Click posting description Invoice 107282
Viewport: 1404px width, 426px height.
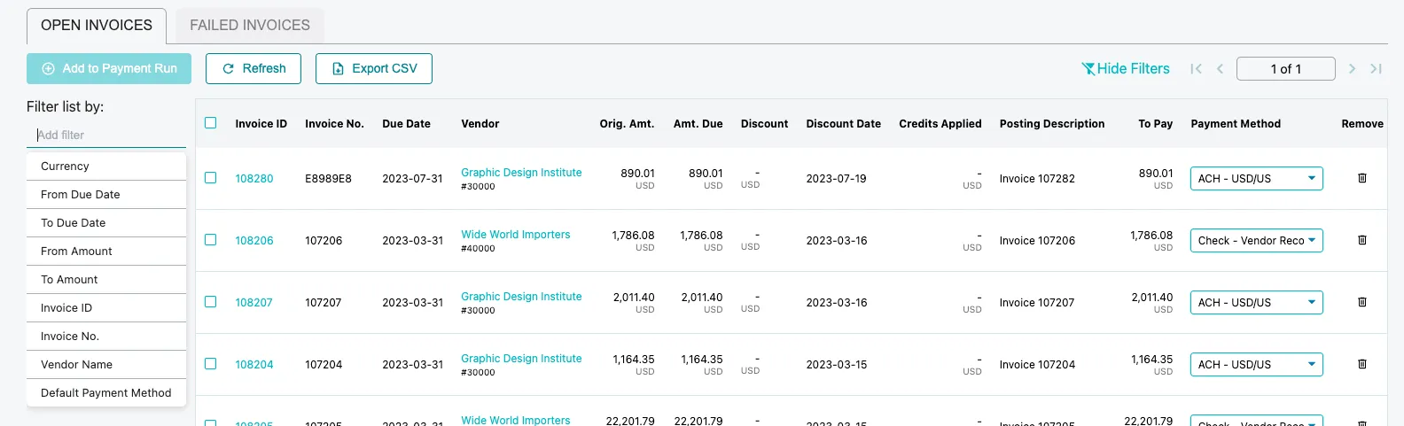(x=1037, y=179)
